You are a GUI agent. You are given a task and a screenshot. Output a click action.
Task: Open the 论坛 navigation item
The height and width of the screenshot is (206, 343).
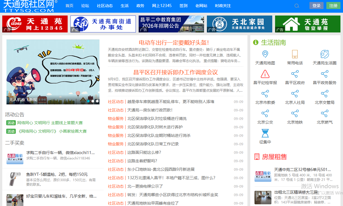click(85, 6)
